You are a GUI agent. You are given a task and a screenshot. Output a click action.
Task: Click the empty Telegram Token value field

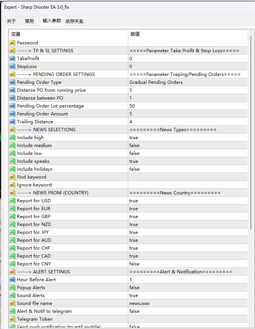(x=188, y=319)
